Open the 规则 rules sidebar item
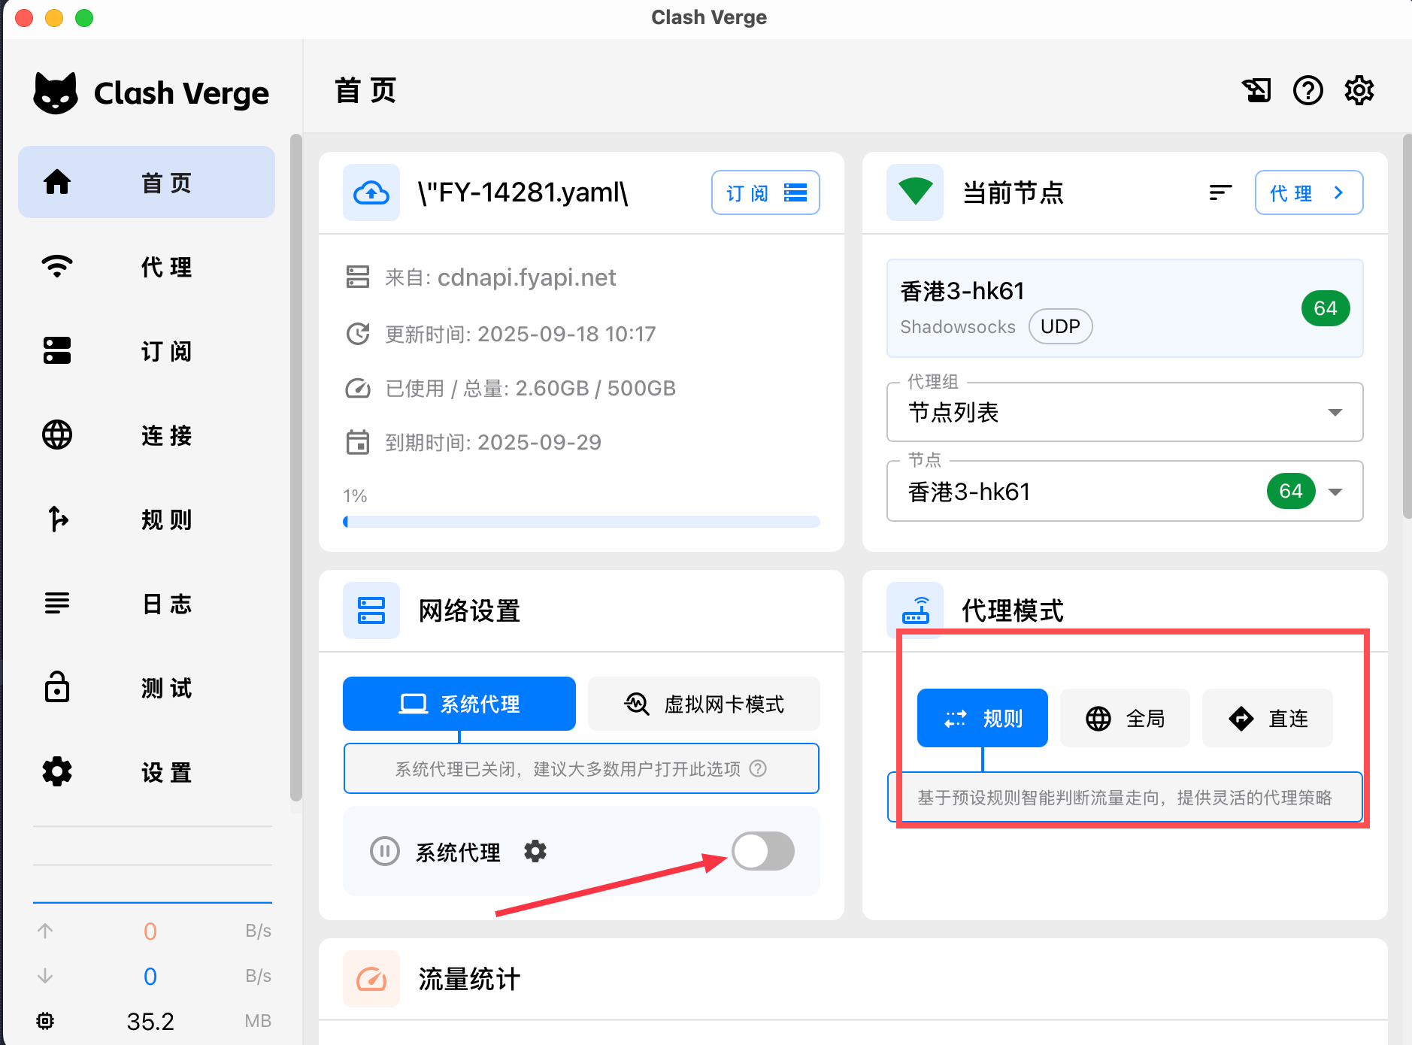Viewport: 1412px width, 1045px height. click(x=147, y=519)
